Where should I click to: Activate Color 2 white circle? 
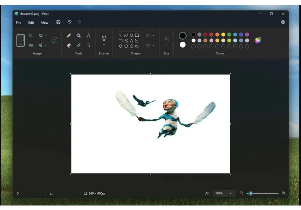coord(182,45)
